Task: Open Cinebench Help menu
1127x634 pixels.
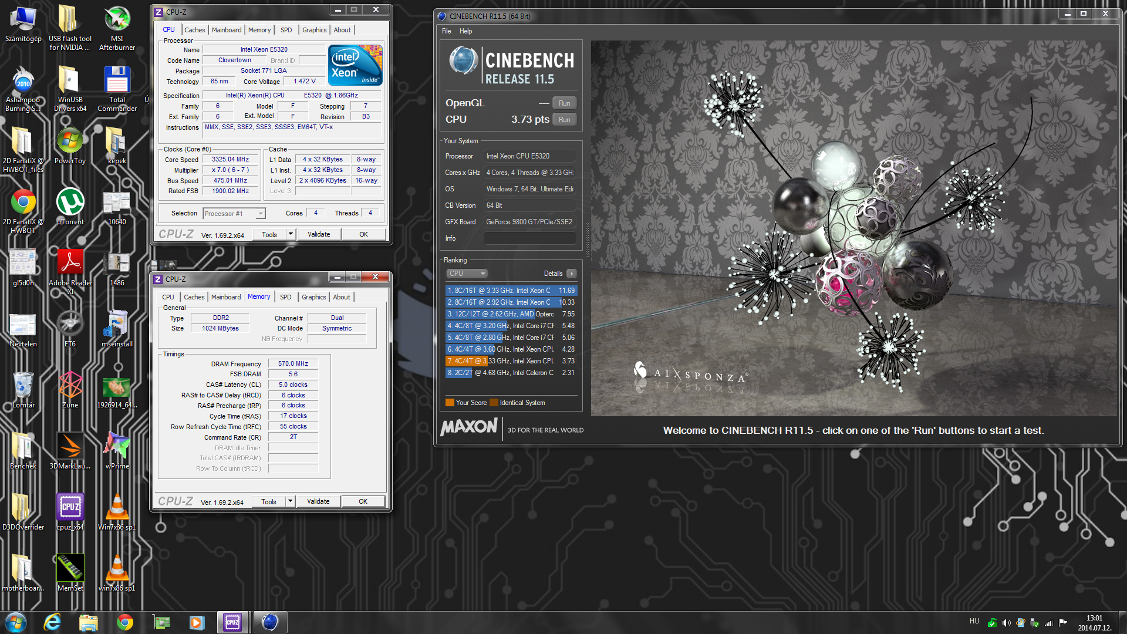Action: (465, 31)
